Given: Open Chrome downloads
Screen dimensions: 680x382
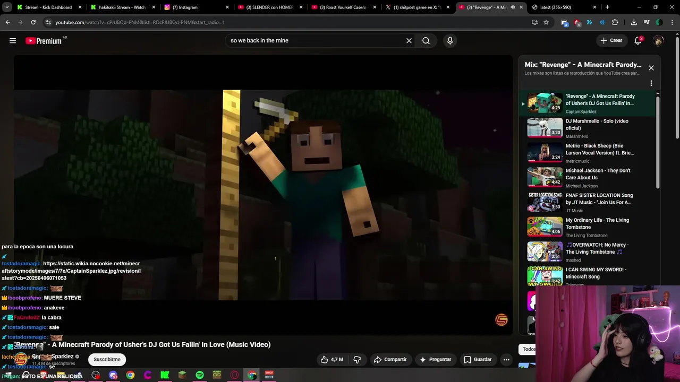Looking at the screenshot, I should pos(634,22).
